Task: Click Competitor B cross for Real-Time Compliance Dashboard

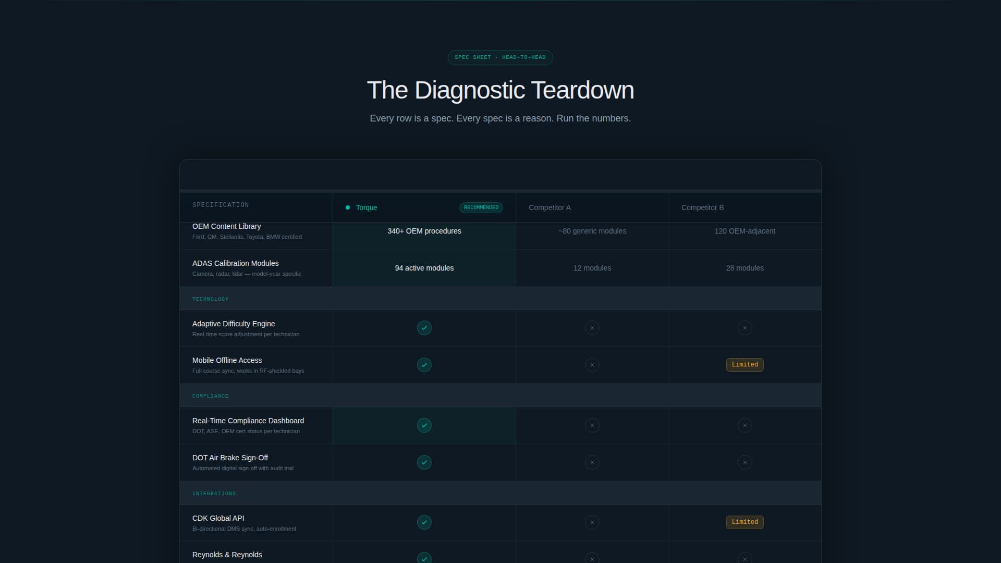Action: pyautogui.click(x=745, y=425)
